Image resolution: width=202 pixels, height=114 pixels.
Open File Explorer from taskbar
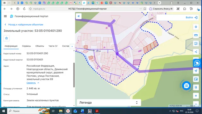(61, 111)
